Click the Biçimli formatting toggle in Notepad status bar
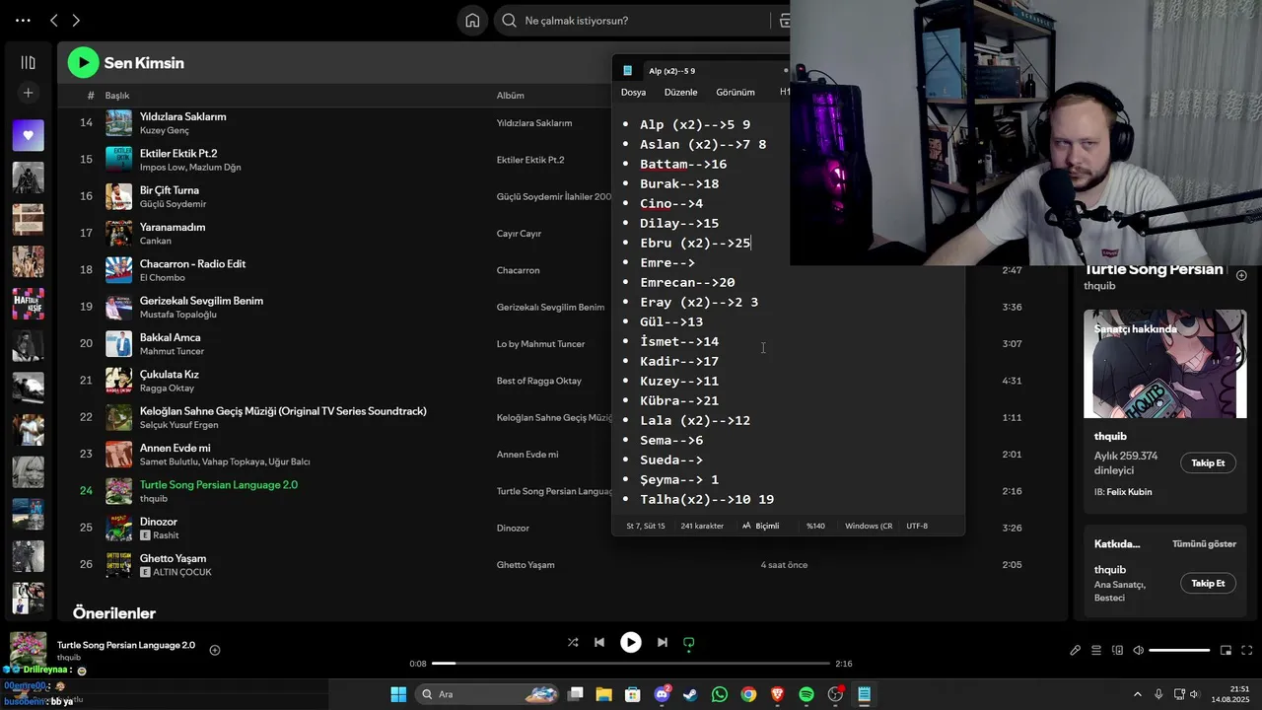The image size is (1262, 710). pos(760,526)
